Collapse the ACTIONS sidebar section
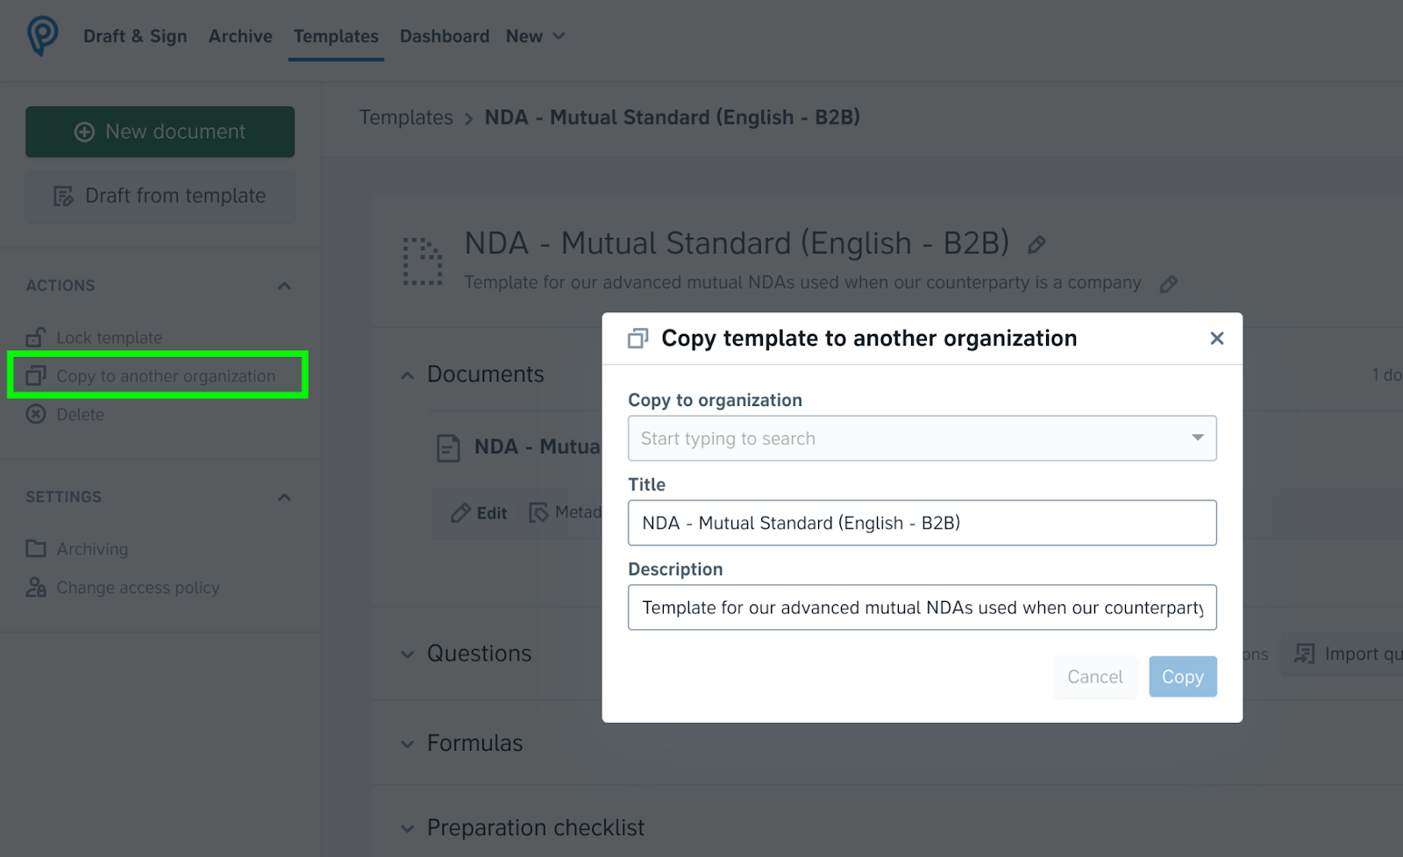The image size is (1403, 857). (x=284, y=286)
